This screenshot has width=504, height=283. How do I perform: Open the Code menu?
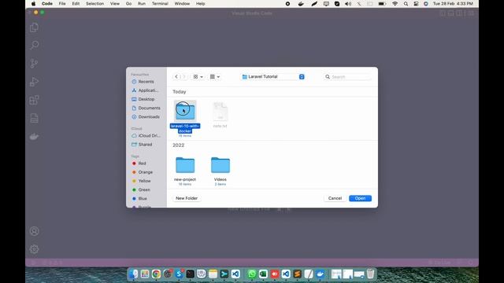(x=47, y=3)
